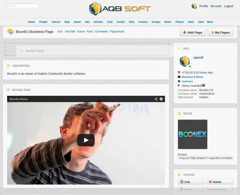Click the aqbsoft profile thumbnail in Info

[x=185, y=61]
